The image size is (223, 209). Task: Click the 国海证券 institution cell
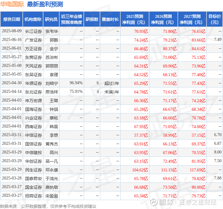tap(34, 109)
